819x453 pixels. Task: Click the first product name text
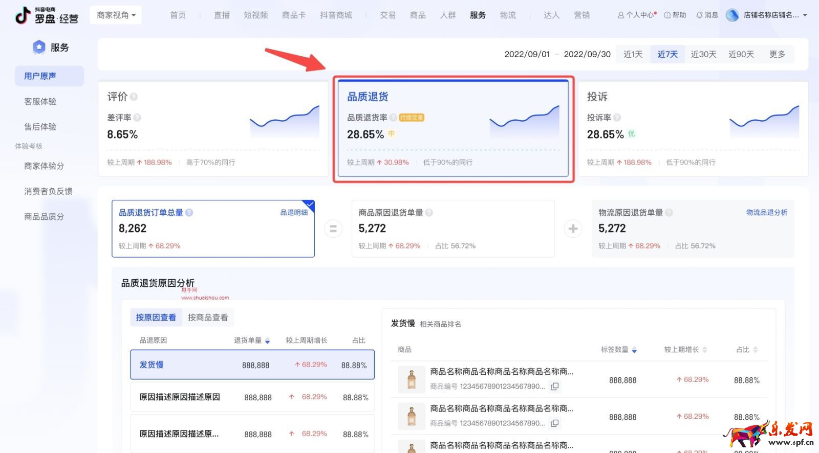(502, 372)
